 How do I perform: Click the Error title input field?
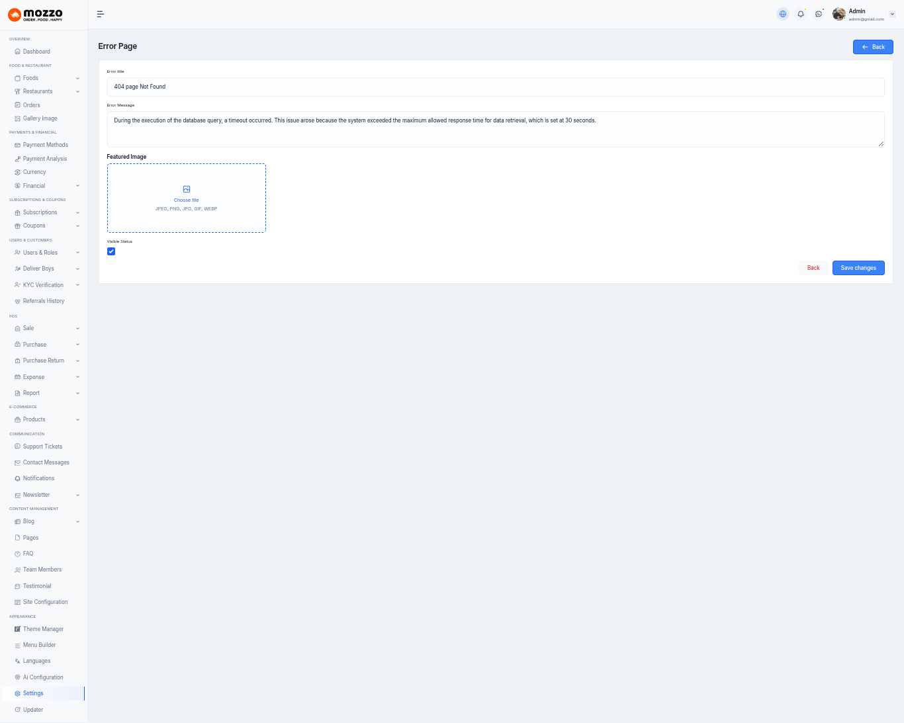pos(495,87)
